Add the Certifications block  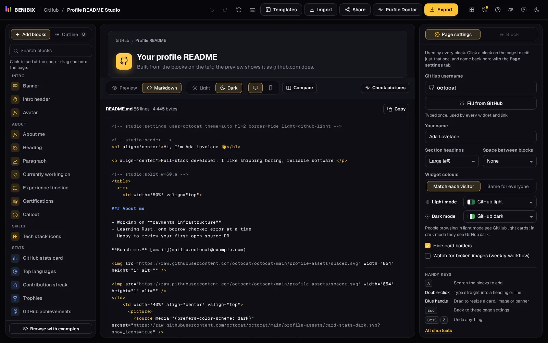pyautogui.click(x=51, y=201)
